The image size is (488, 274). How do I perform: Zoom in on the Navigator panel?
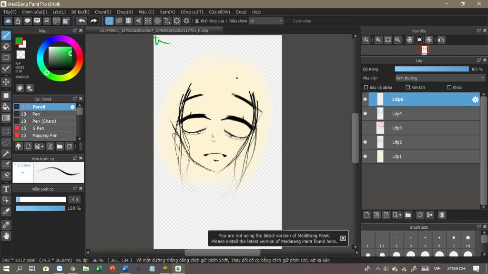point(378,40)
